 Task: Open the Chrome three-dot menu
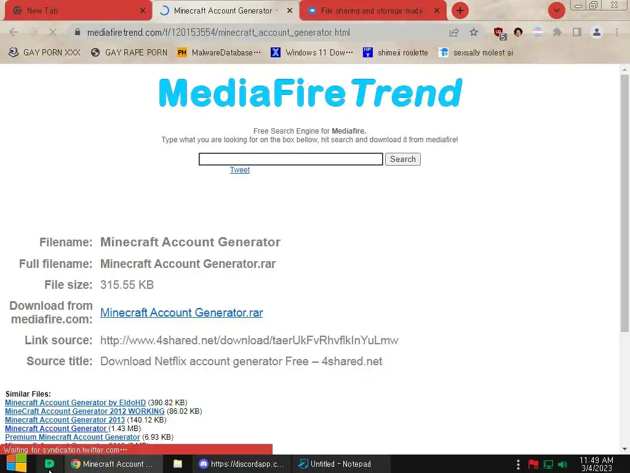tap(616, 32)
